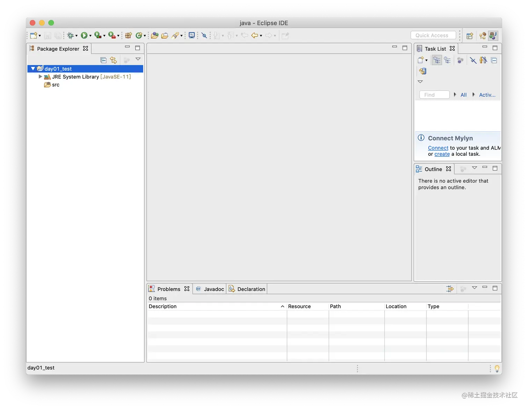This screenshot has height=409, width=528.
Task: Click the Open Perspective icon
Action: click(x=470, y=36)
